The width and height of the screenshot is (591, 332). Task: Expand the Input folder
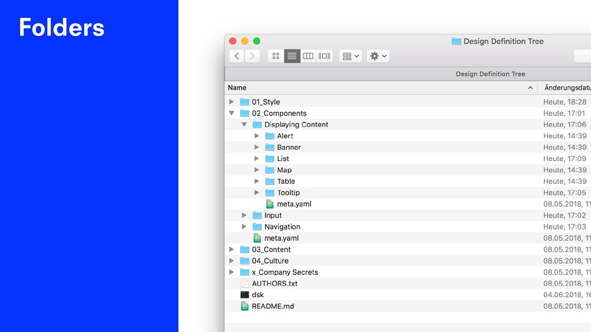point(244,216)
